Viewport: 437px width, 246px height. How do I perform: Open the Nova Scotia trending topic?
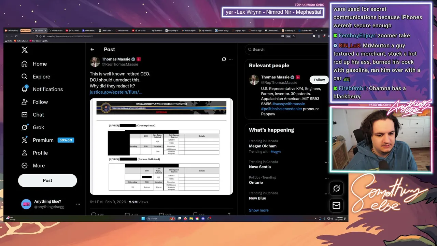pyautogui.click(x=260, y=167)
